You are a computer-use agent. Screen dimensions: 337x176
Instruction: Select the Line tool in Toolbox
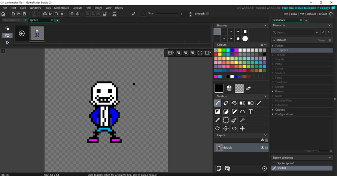(259, 103)
